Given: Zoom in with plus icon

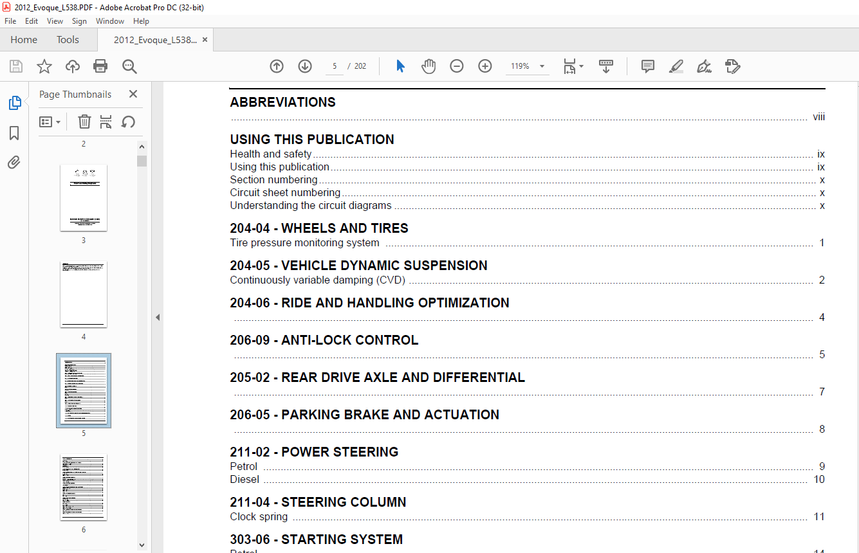Looking at the screenshot, I should (x=485, y=66).
